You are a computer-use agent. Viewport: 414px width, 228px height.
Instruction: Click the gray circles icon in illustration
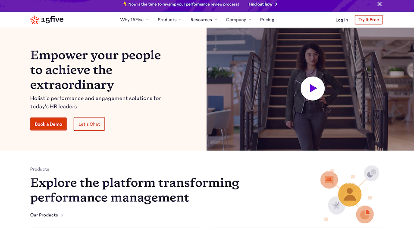pyautogui.click(x=371, y=173)
